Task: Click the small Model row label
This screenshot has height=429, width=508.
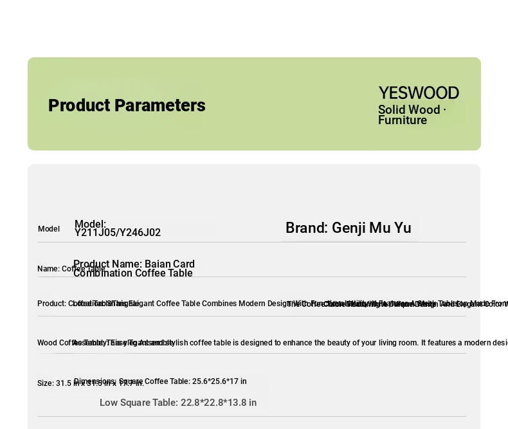Action: point(49,229)
